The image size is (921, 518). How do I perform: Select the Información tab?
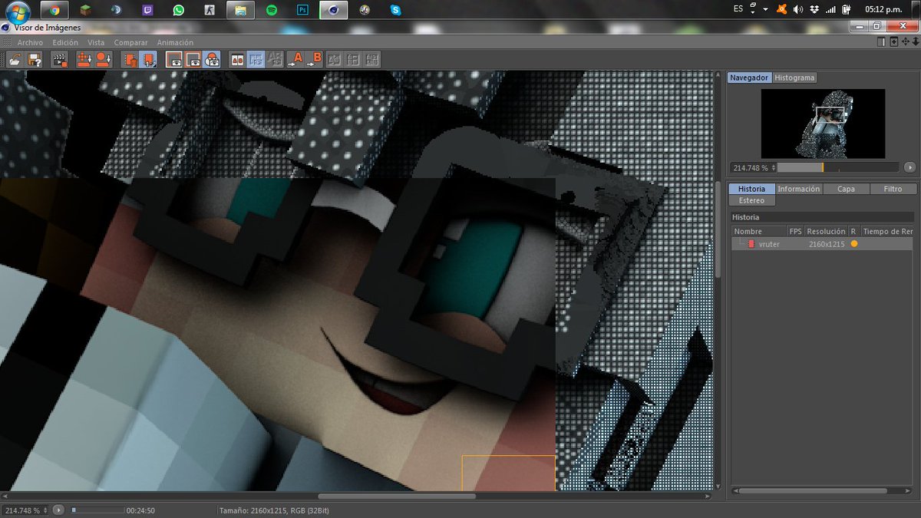pos(799,189)
